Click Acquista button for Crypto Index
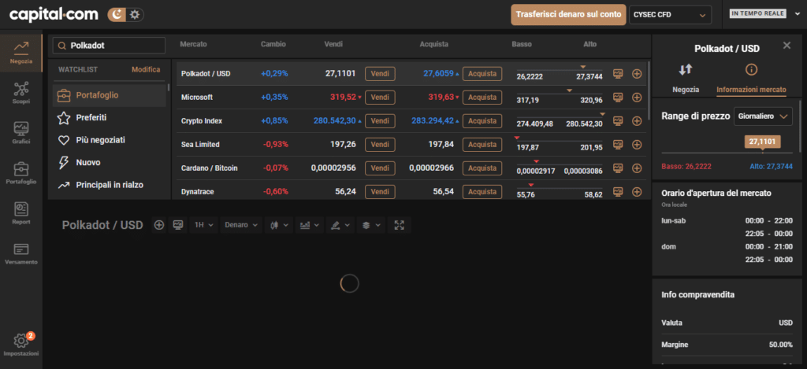The width and height of the screenshot is (807, 369). [x=482, y=121]
